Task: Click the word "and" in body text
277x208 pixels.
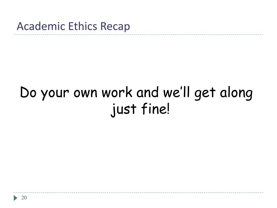Action: 147,92
